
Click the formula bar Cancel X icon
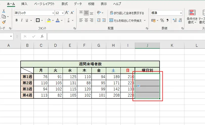(x=25, y=36)
